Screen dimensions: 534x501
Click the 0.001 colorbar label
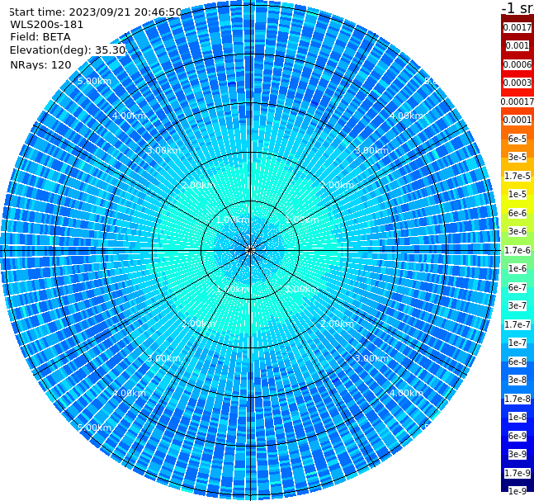pyautogui.click(x=517, y=45)
